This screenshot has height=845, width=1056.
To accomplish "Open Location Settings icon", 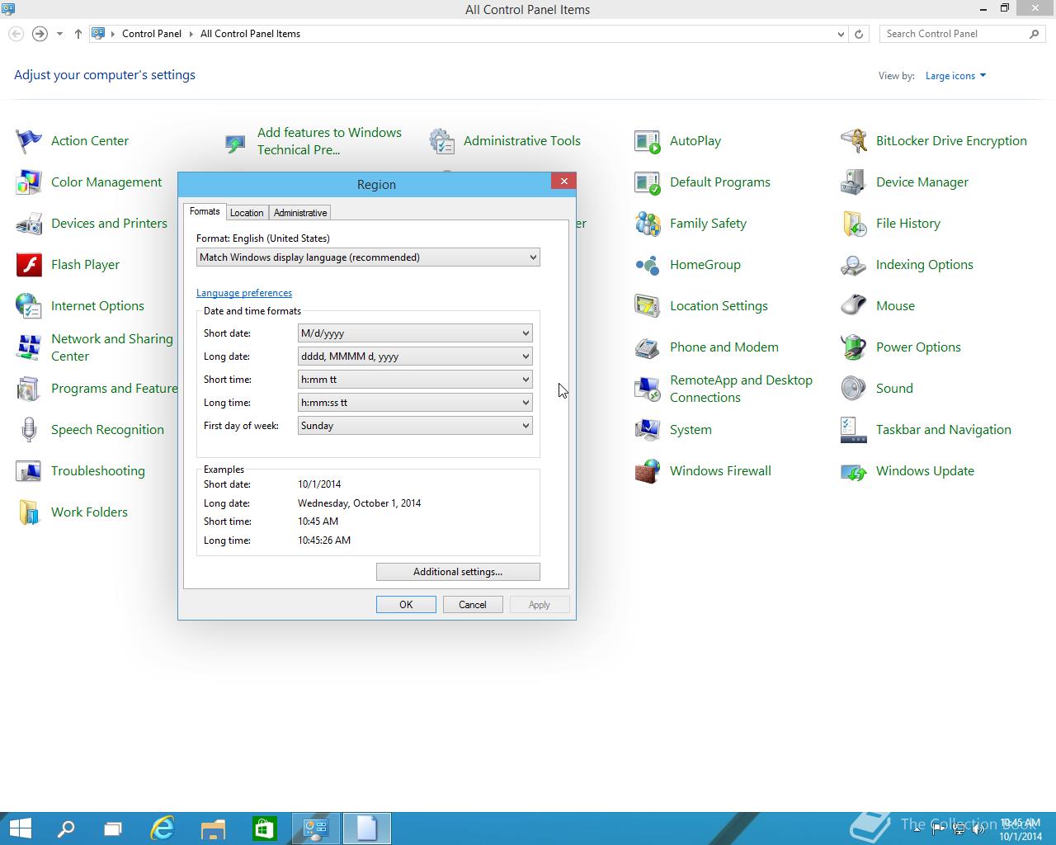I will point(648,306).
